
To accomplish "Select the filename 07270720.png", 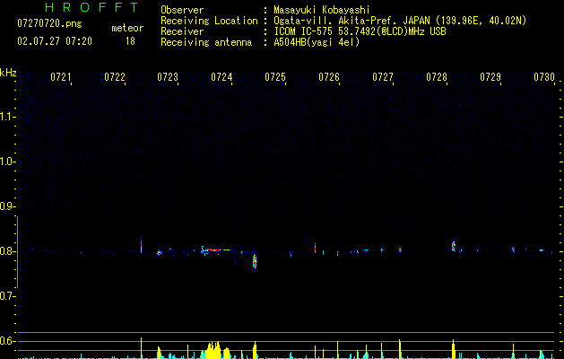I will click(x=49, y=24).
